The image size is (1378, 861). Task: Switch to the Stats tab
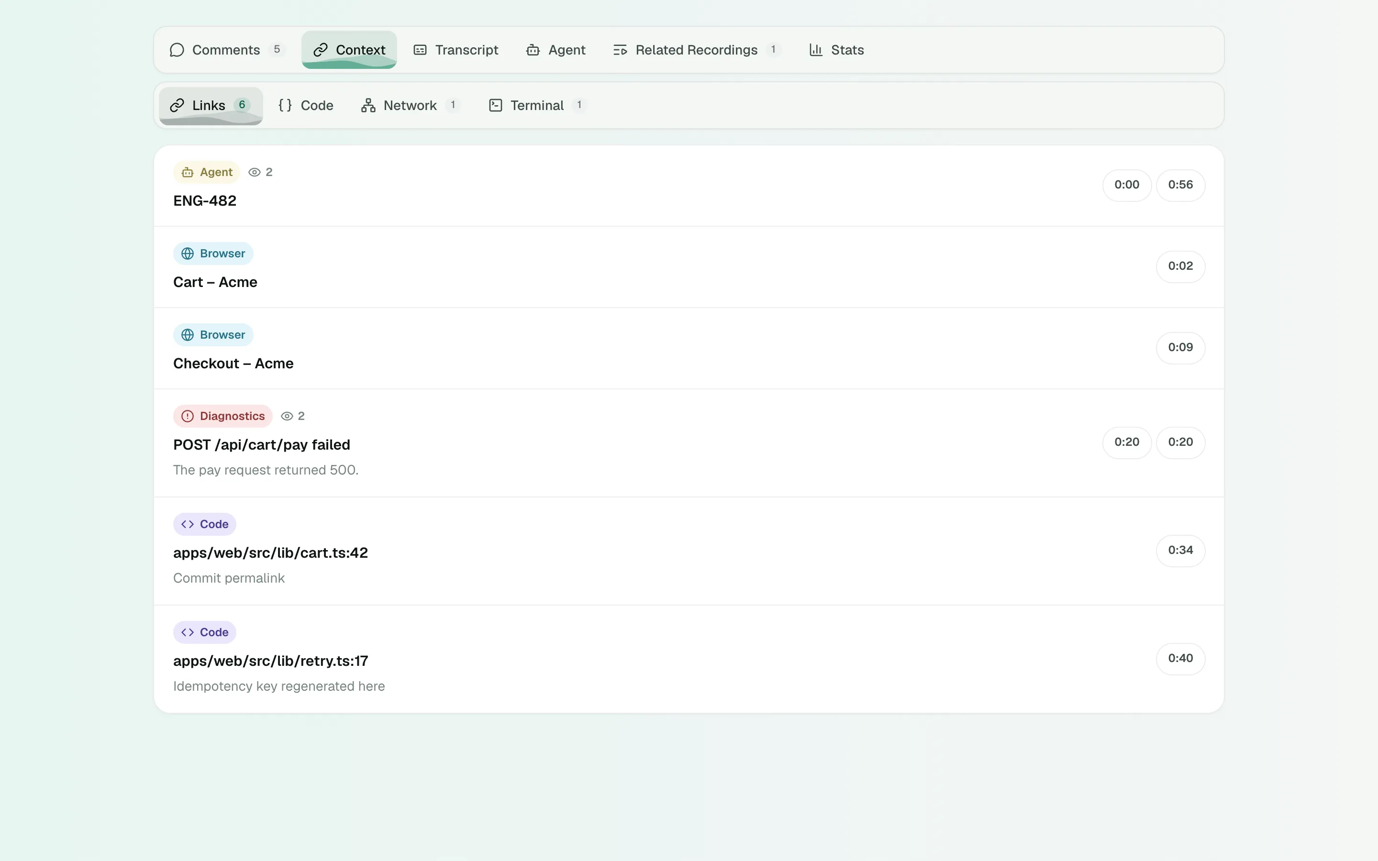click(836, 50)
